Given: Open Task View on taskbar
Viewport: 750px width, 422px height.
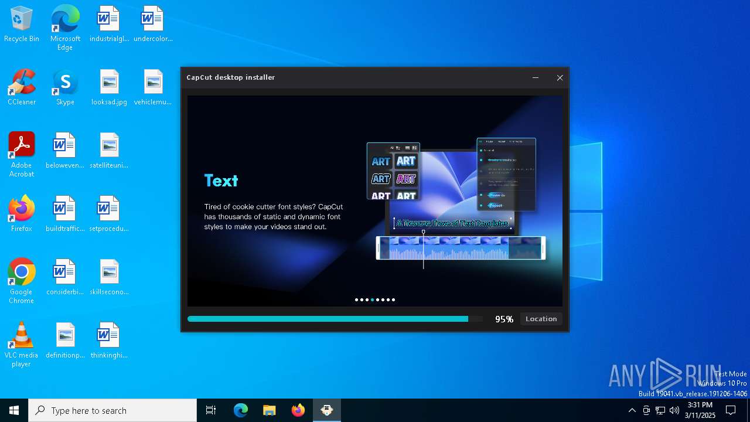Looking at the screenshot, I should (211, 410).
